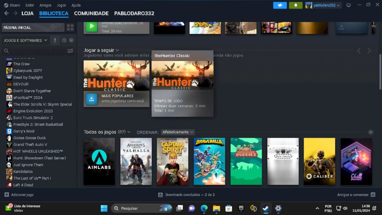Viewport: 382px width, 215px height.
Task: Click the Cyberpunk 2077 icon in the list
Action: (9, 71)
